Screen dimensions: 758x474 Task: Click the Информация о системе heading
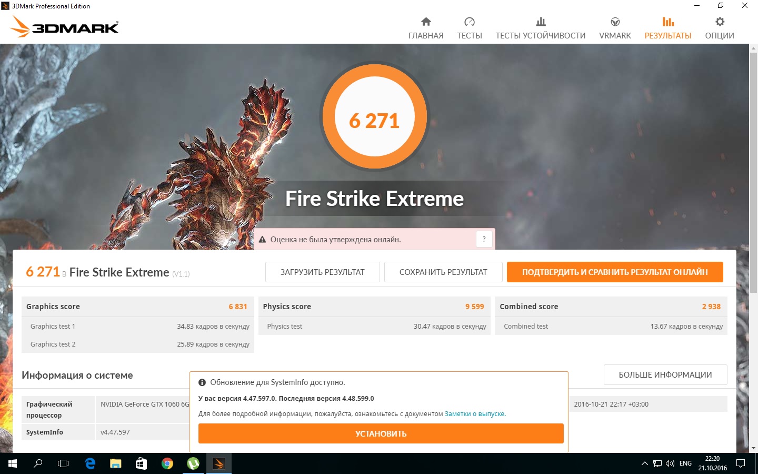pyautogui.click(x=77, y=376)
